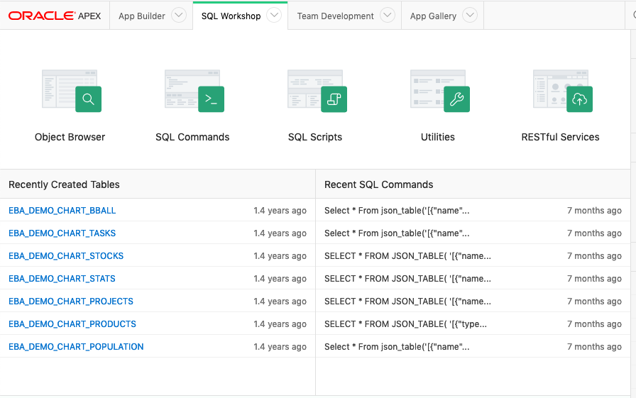Viewport: 636px width, 398px height.
Task: Expand the Team Development dropdown arrow
Action: tap(387, 16)
